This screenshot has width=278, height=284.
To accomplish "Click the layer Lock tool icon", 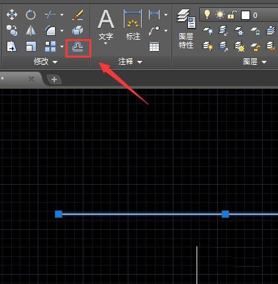I will click(255, 31).
